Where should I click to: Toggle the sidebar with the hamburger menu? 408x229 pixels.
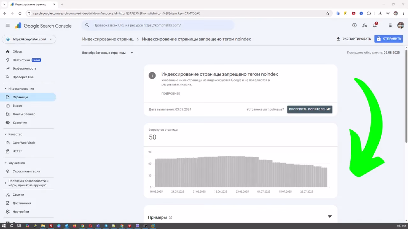(8, 25)
